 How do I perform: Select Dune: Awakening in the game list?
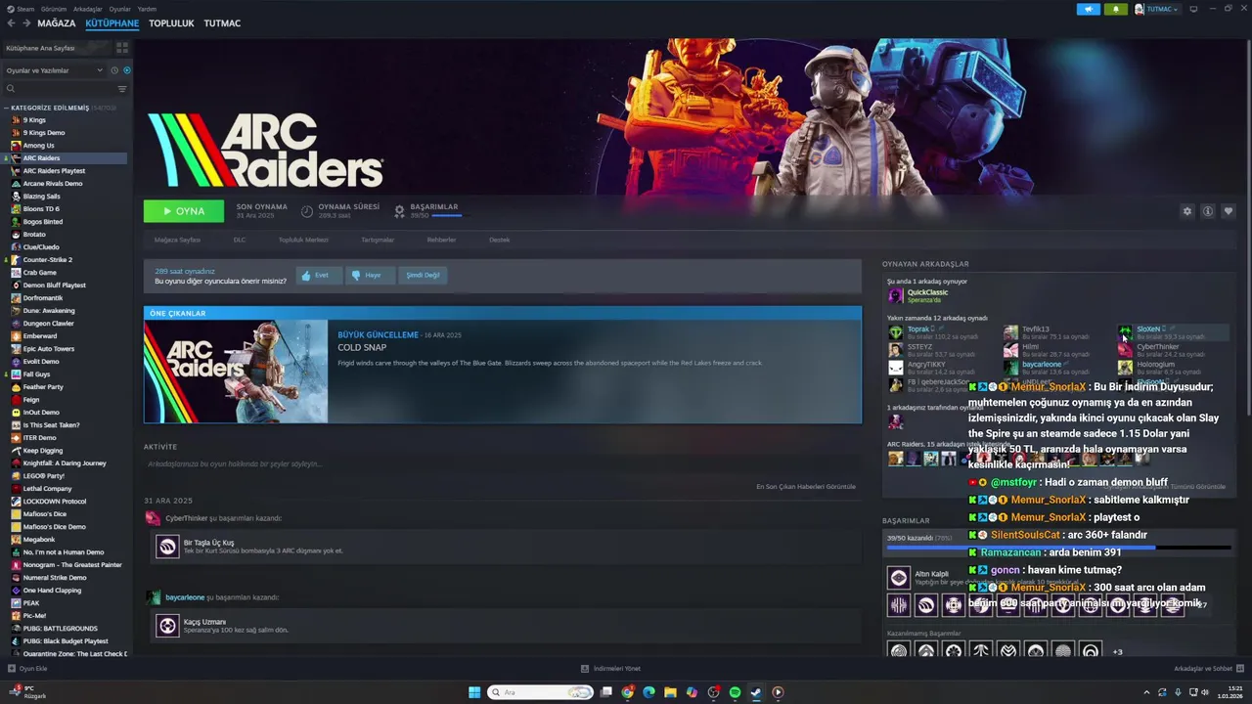pos(49,311)
